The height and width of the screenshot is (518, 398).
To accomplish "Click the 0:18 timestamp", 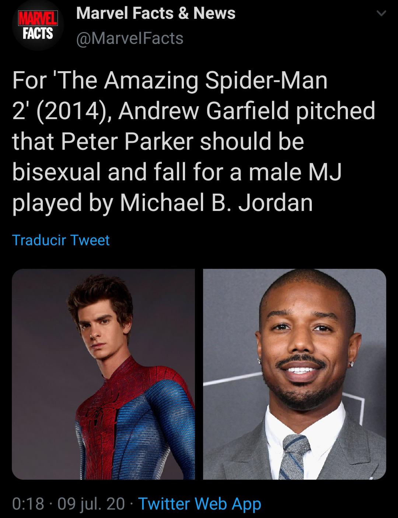I will 28,504.
